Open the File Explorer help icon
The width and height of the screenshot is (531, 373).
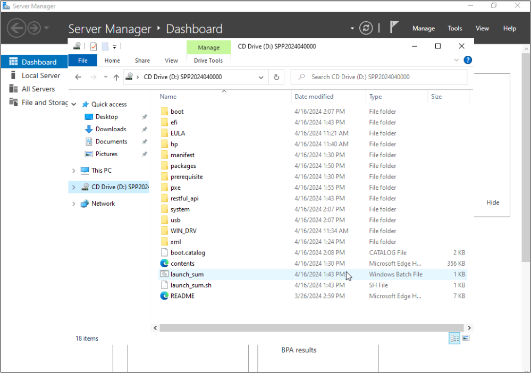pyautogui.click(x=468, y=60)
